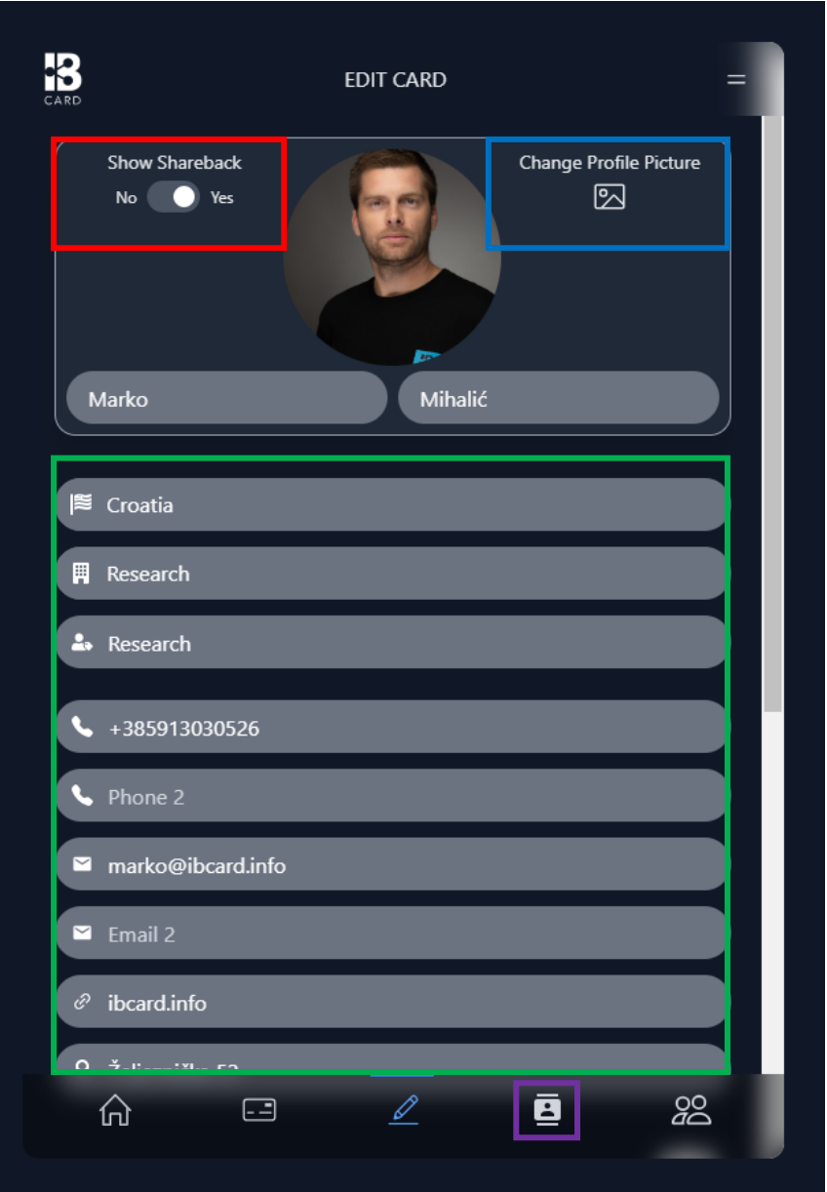This screenshot has height=1192, width=827.
Task: Toggle the Show Shareback switch
Action: [x=174, y=197]
